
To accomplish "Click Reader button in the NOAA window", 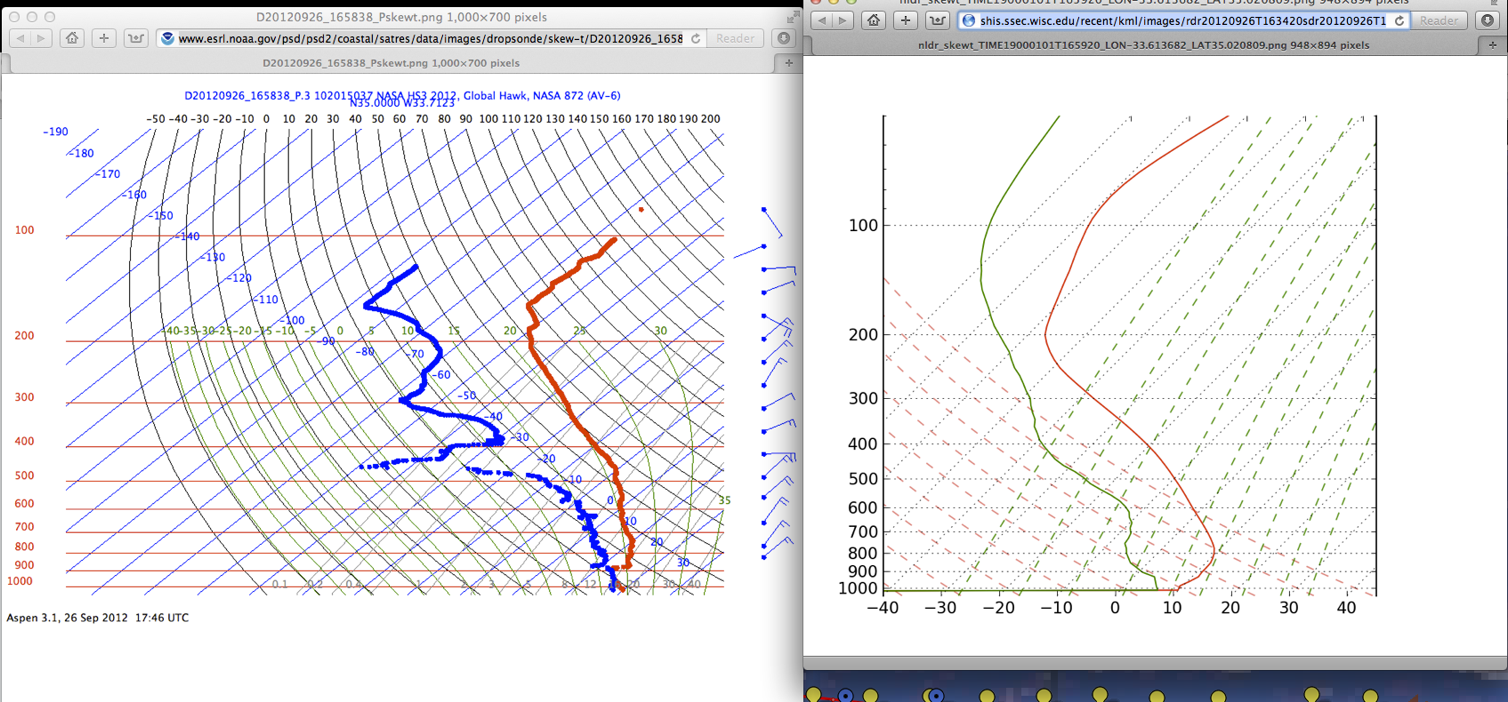I will (735, 38).
